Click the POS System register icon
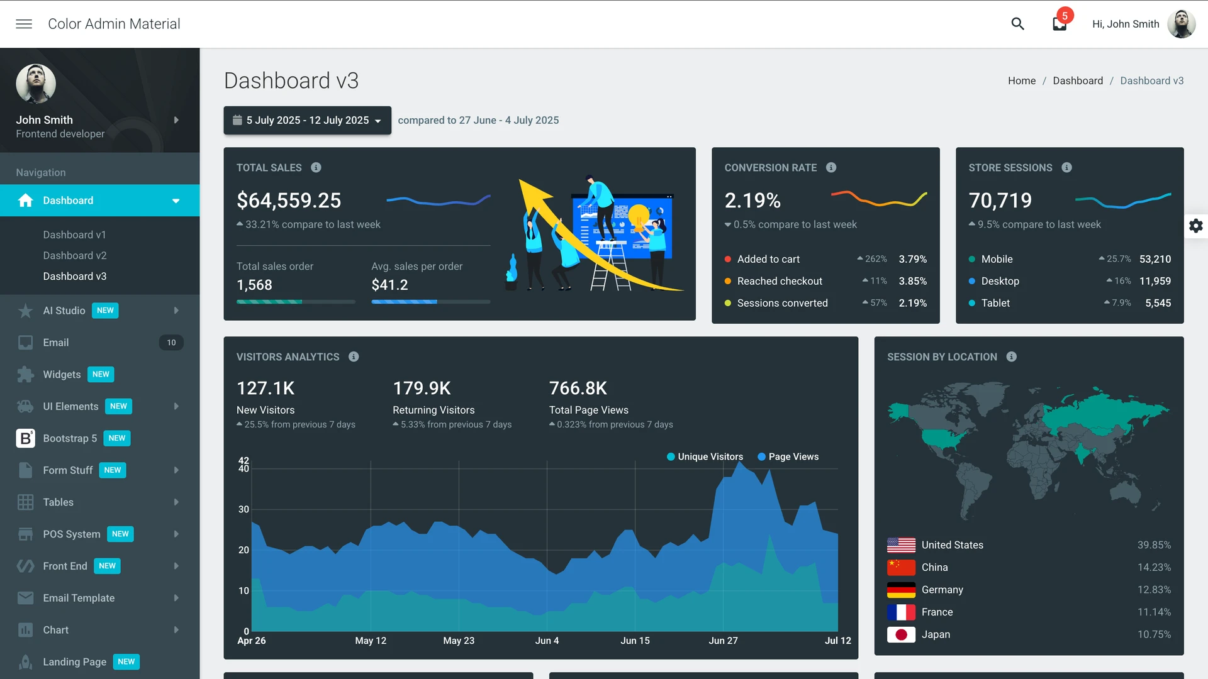The image size is (1208, 679). pyautogui.click(x=25, y=534)
